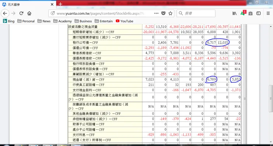The image size is (273, 146).
Task: Open a new browser tab
Action: tap(61, 4)
